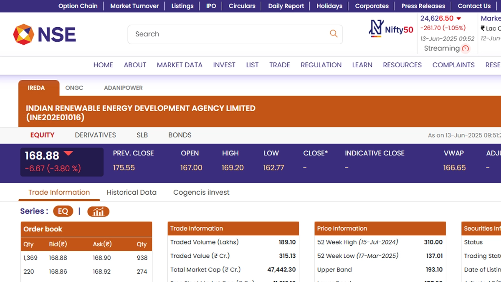Click the NSE logo
Image resolution: width=501 pixels, height=282 pixels.
point(44,34)
